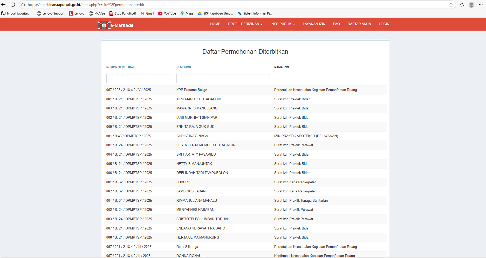This screenshot has width=486, height=258.
Task: Go to LAYANAN IZIN menu
Action: pos(314,24)
